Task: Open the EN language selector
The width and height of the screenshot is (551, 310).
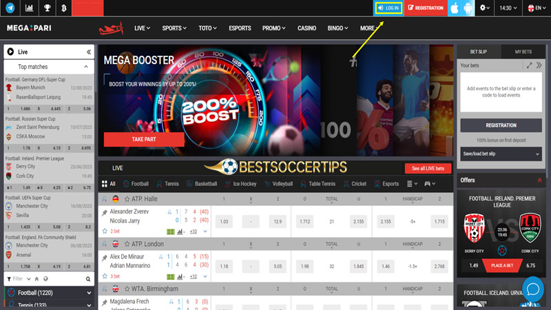Action: tap(537, 8)
